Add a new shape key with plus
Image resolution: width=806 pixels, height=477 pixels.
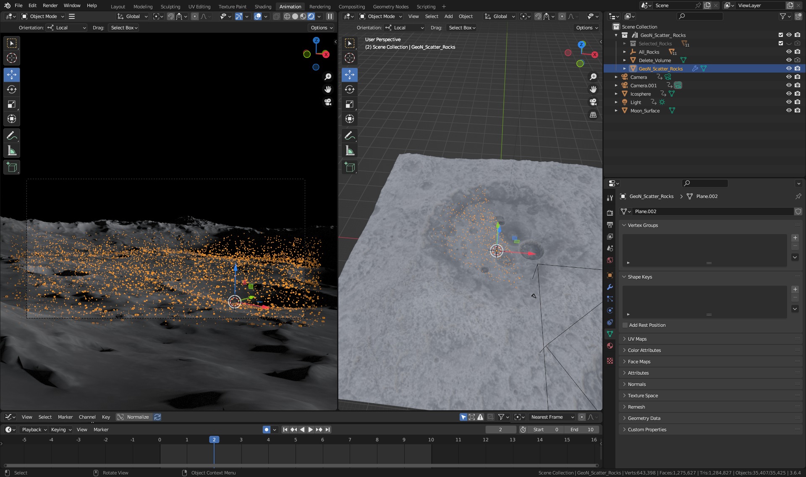point(795,289)
